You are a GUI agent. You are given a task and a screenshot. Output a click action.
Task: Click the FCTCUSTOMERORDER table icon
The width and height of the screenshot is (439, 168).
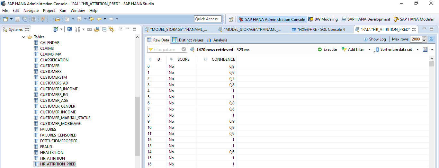tap(36, 141)
